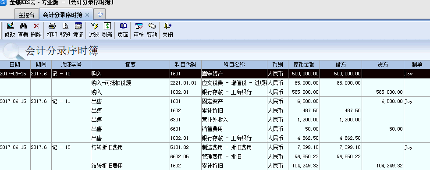Image resolution: width=430 pixels, height=170 pixels.
Task: Click debit amount 85,000.00
Action: (348, 83)
